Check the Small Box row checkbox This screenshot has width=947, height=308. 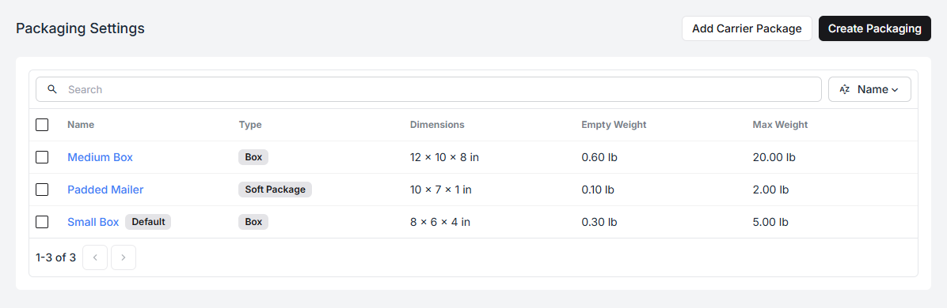42,222
